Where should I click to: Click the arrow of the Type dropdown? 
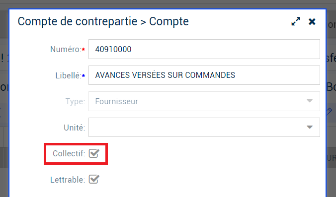(x=310, y=101)
